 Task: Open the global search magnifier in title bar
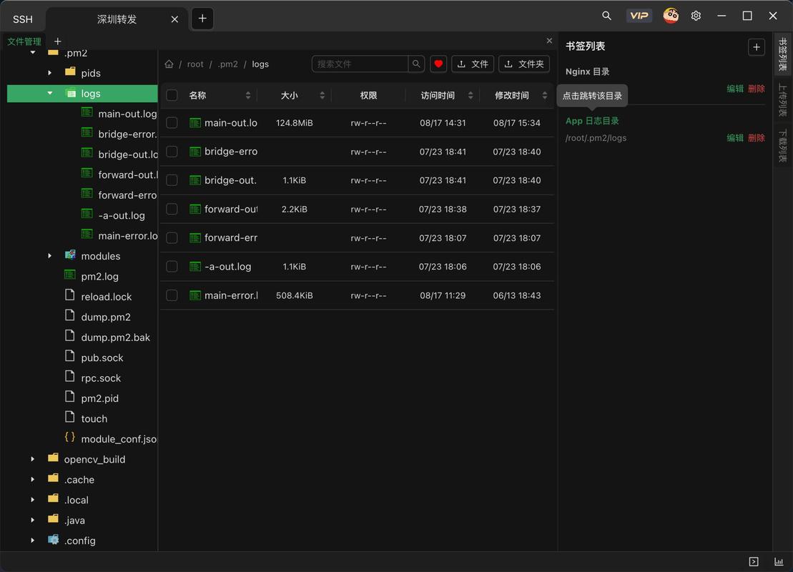[x=606, y=15]
